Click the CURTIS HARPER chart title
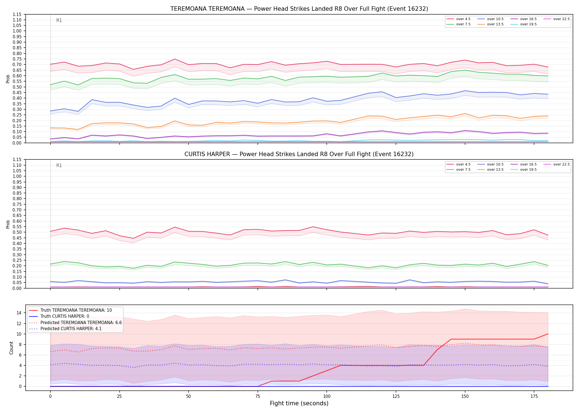This screenshot has height=413, width=579. pyautogui.click(x=299, y=154)
